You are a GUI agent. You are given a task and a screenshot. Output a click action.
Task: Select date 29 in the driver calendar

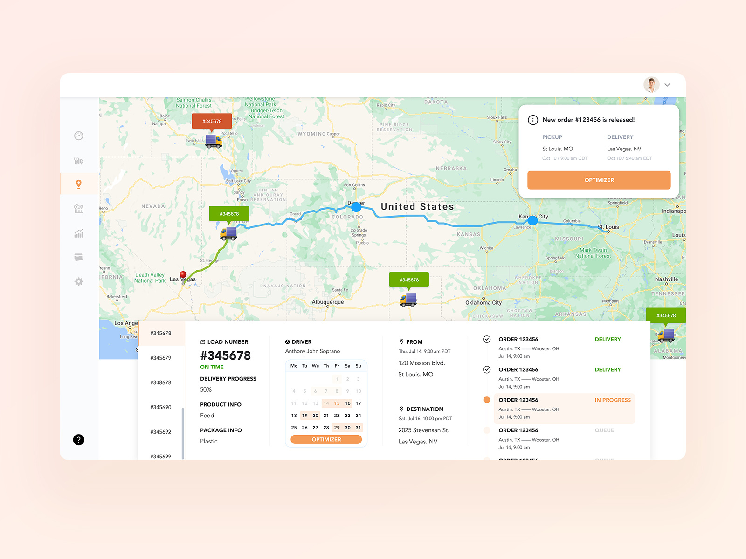(x=337, y=428)
